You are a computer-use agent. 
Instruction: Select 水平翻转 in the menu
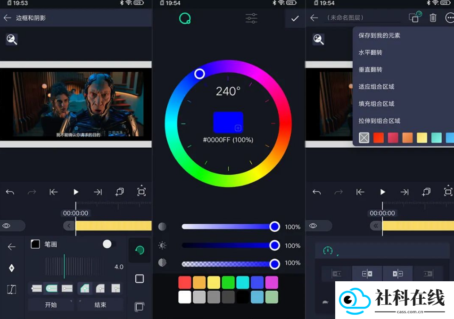click(371, 52)
